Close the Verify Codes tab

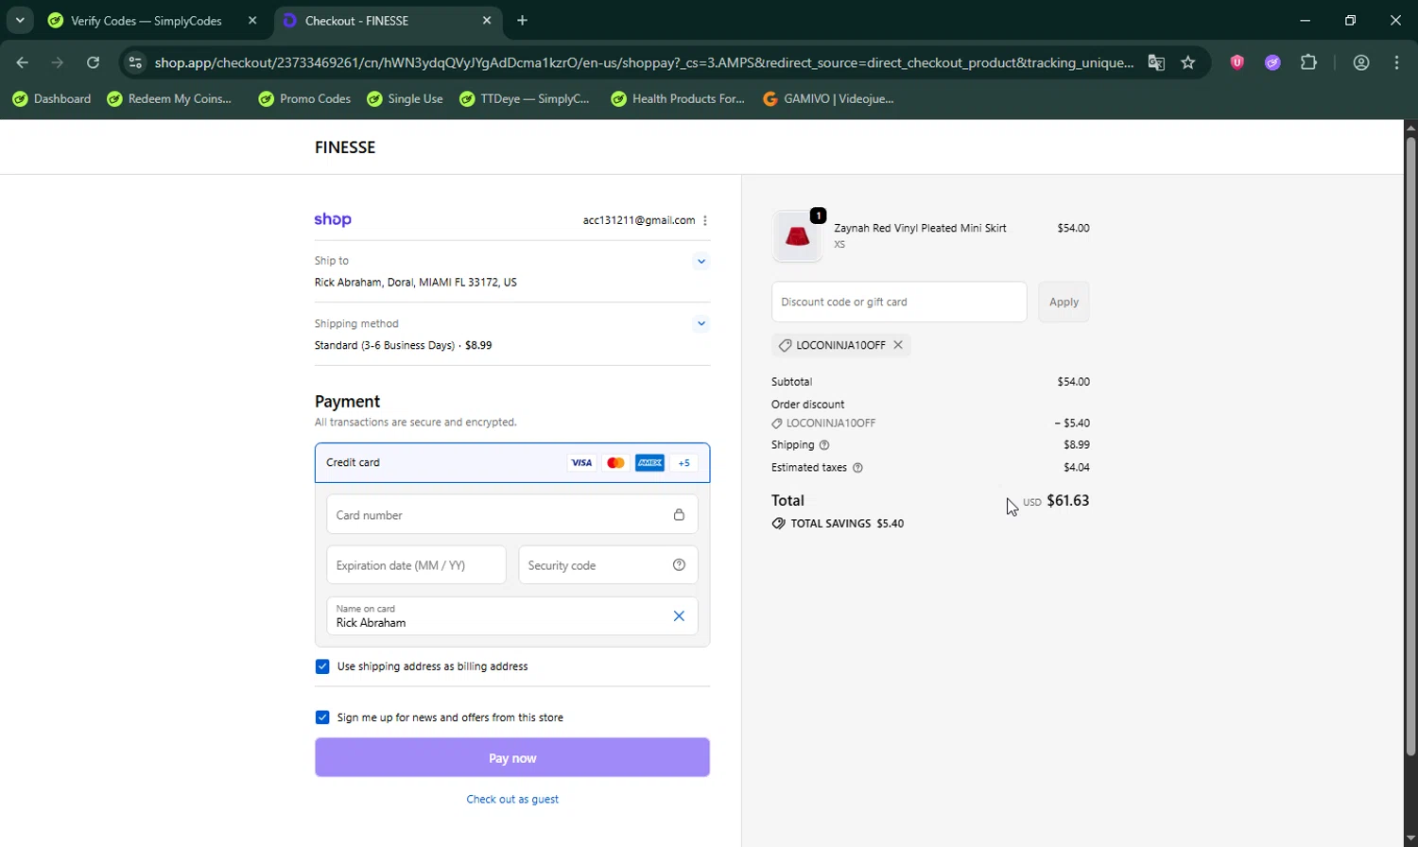[x=252, y=20]
